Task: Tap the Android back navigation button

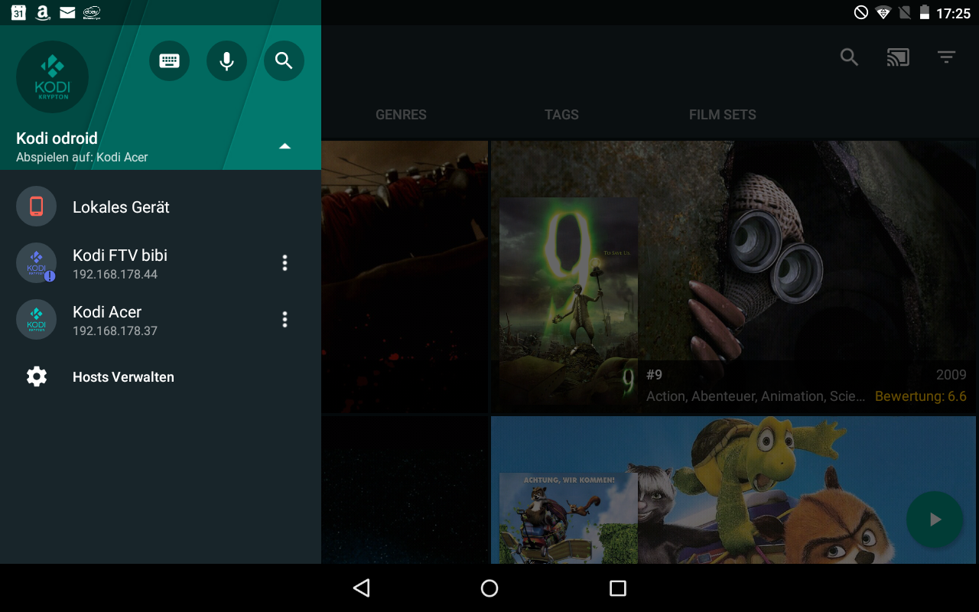Action: click(361, 588)
